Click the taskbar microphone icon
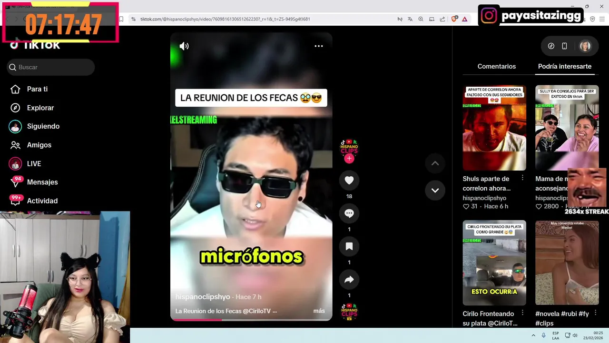The width and height of the screenshot is (609, 343). pyautogui.click(x=543, y=335)
